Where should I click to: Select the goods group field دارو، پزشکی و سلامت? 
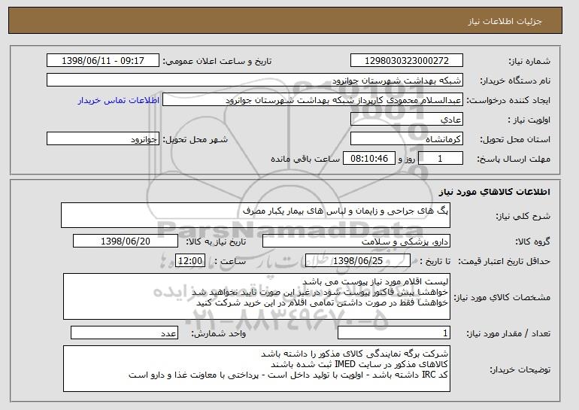[356, 241]
